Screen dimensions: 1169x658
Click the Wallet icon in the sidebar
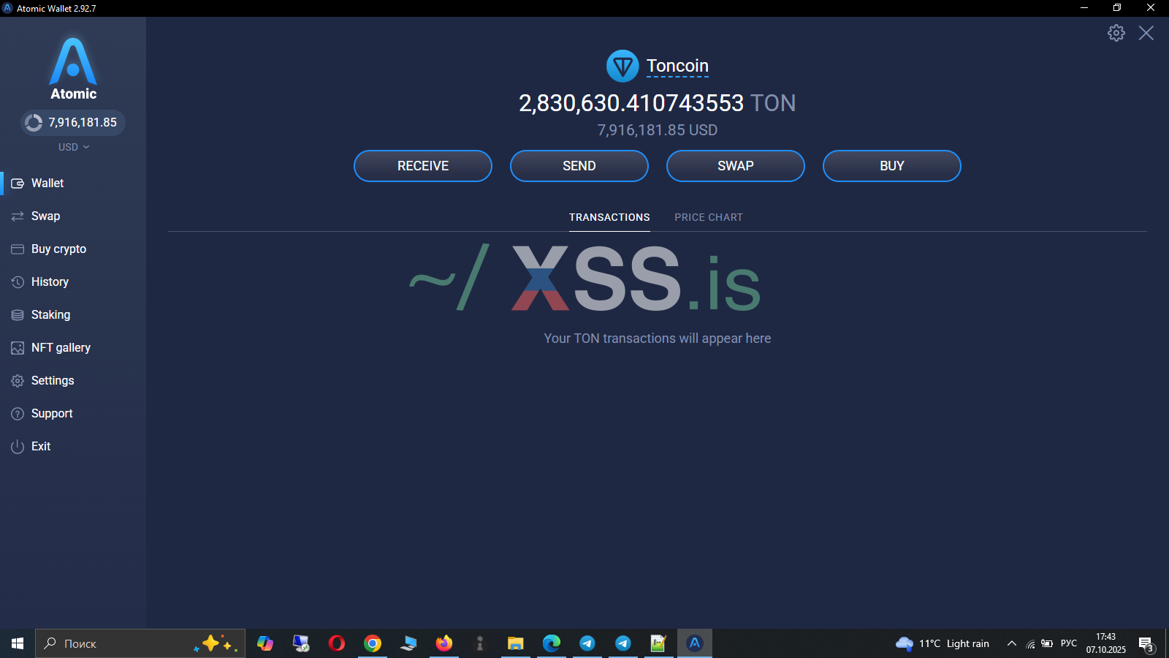[18, 184]
